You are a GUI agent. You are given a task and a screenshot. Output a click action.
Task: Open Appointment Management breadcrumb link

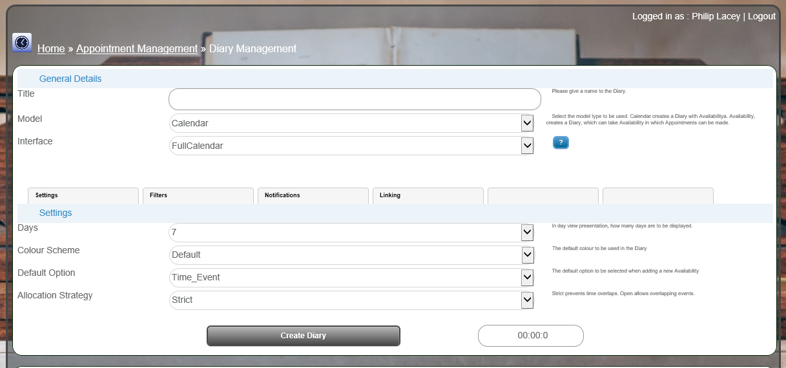[x=137, y=49]
